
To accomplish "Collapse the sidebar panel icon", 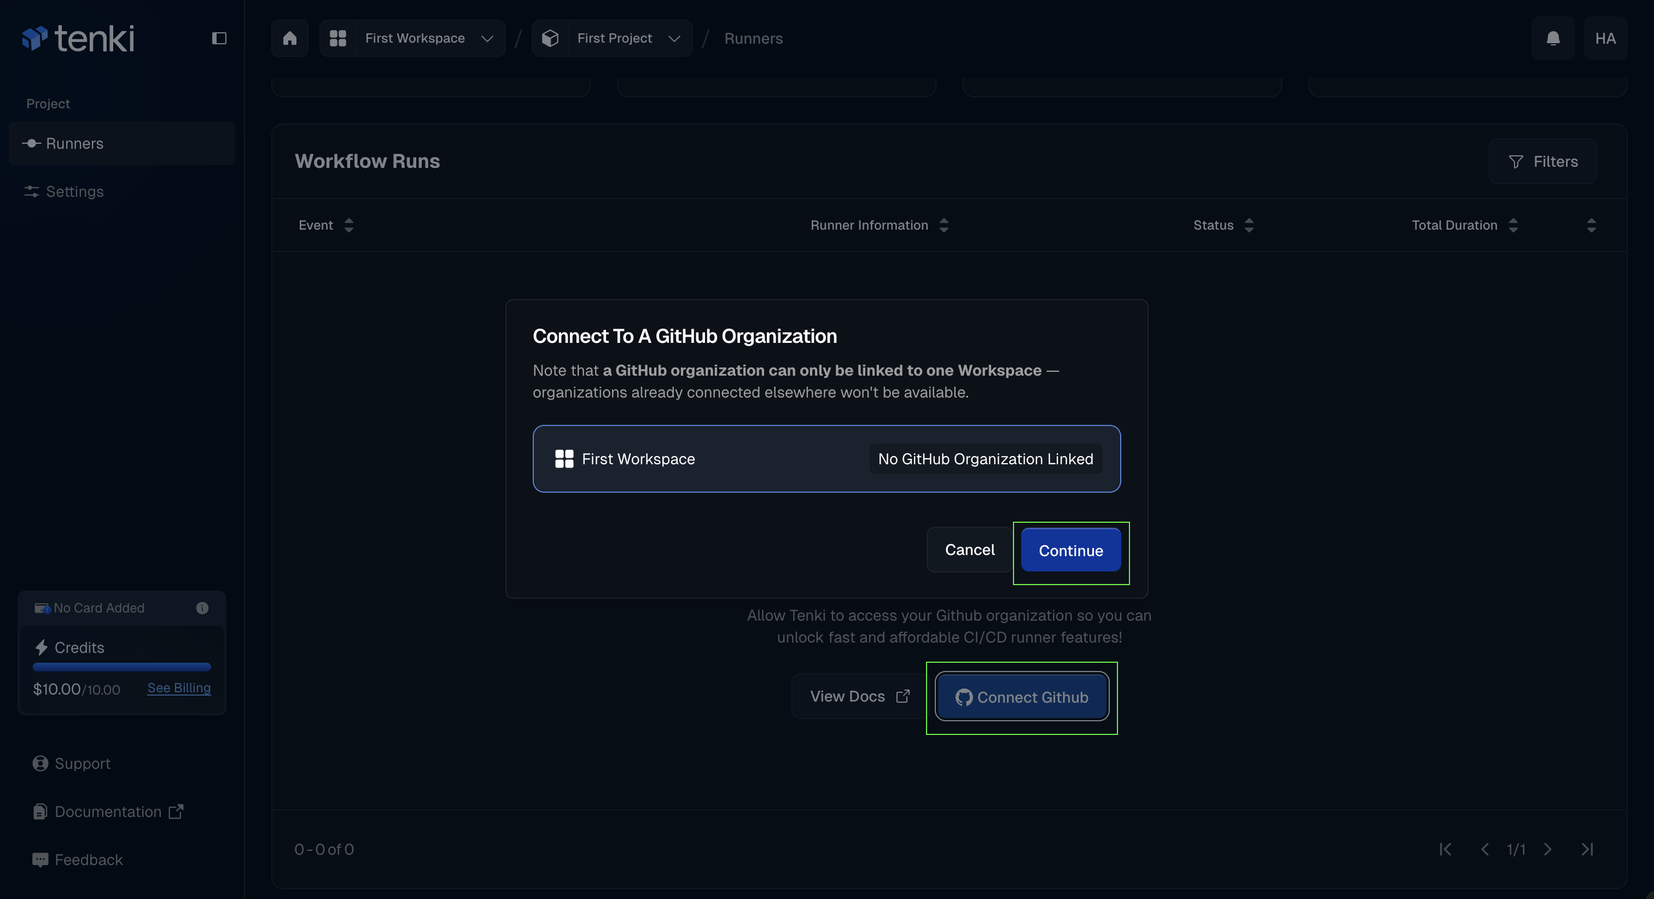I will click(x=219, y=38).
